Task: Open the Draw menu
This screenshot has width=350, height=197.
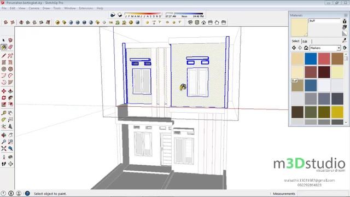Action: pyautogui.click(x=46, y=8)
